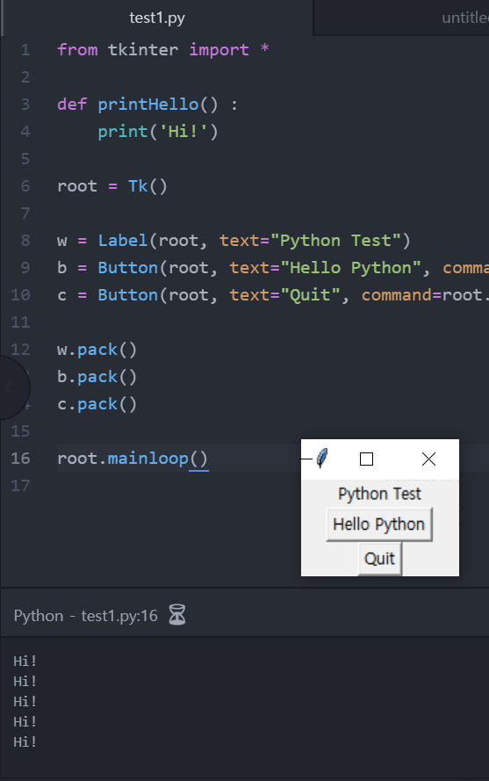Viewport: 489px width, 781px height.
Task: Click the first 'Hi!' output line
Action: pyautogui.click(x=25, y=661)
